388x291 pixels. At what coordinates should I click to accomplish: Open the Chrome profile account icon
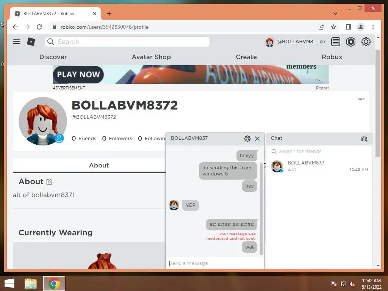coord(361,27)
